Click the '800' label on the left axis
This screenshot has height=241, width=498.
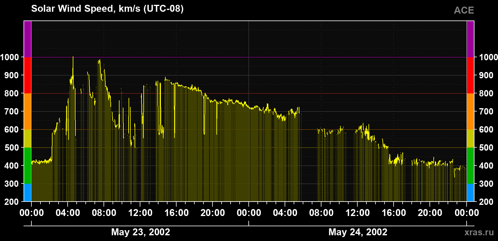coord(11,93)
